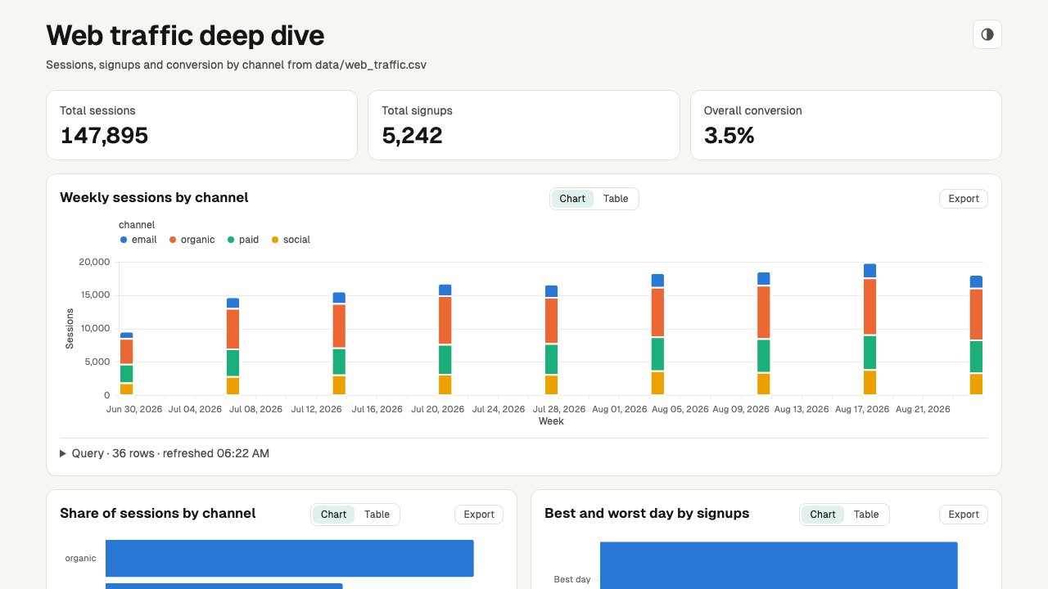Click the 'Web traffic deep dive' title
Image resolution: width=1048 pixels, height=589 pixels.
(x=185, y=35)
